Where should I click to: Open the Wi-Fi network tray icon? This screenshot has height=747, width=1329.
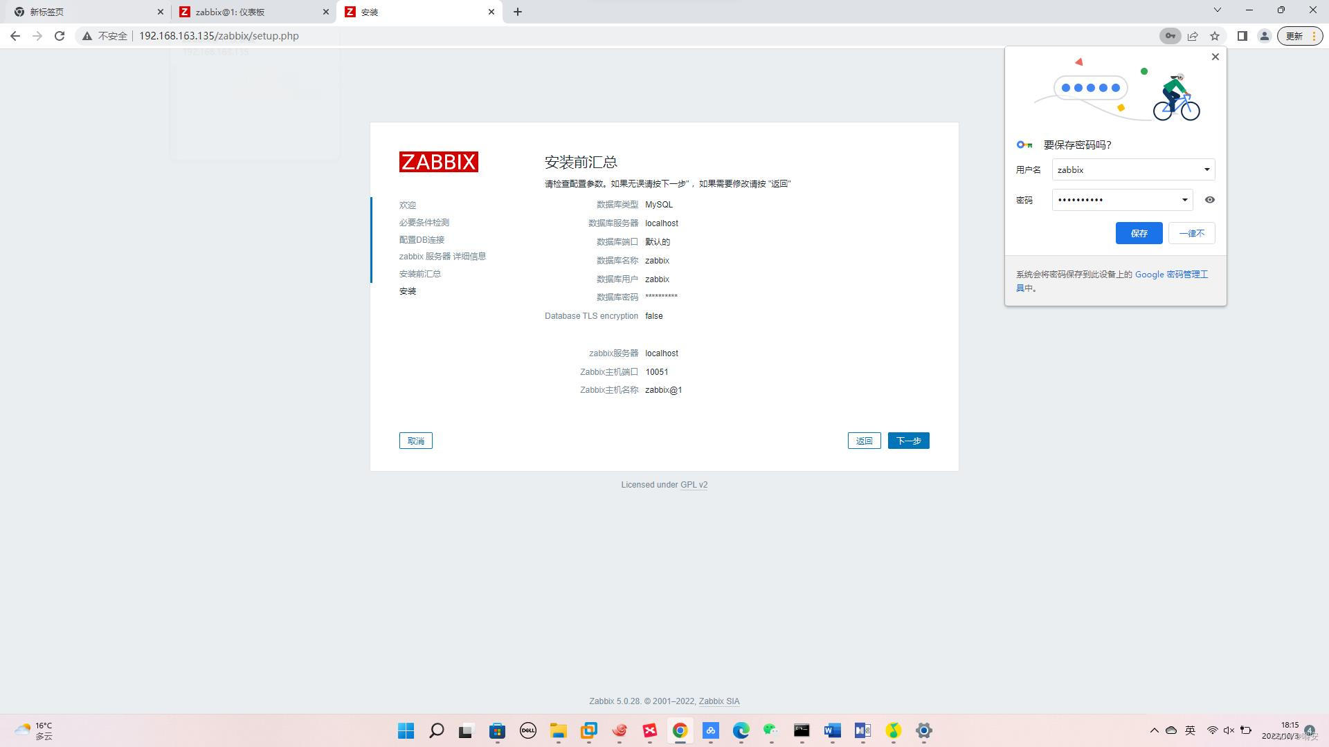click(1212, 730)
